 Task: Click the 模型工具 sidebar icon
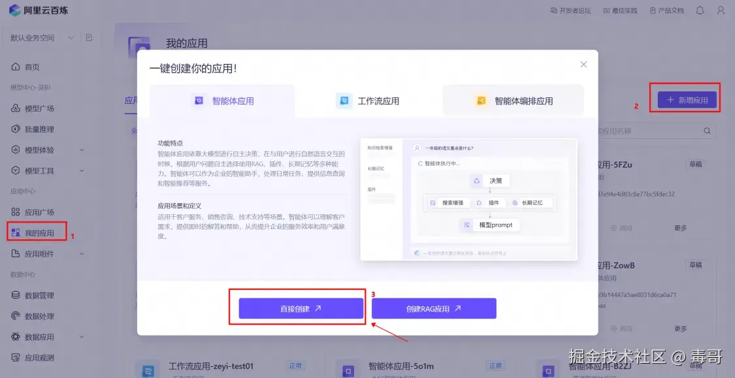[16, 170]
